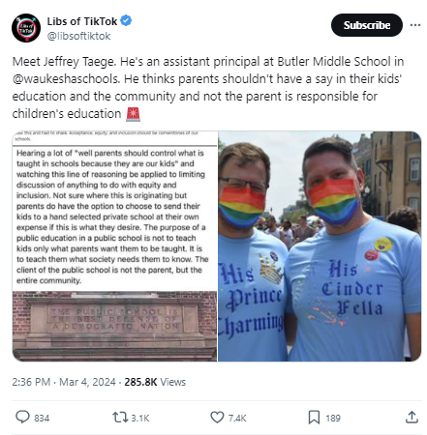The height and width of the screenshot is (435, 427).
Task: Click the 7.4K likes count
Action: click(237, 419)
